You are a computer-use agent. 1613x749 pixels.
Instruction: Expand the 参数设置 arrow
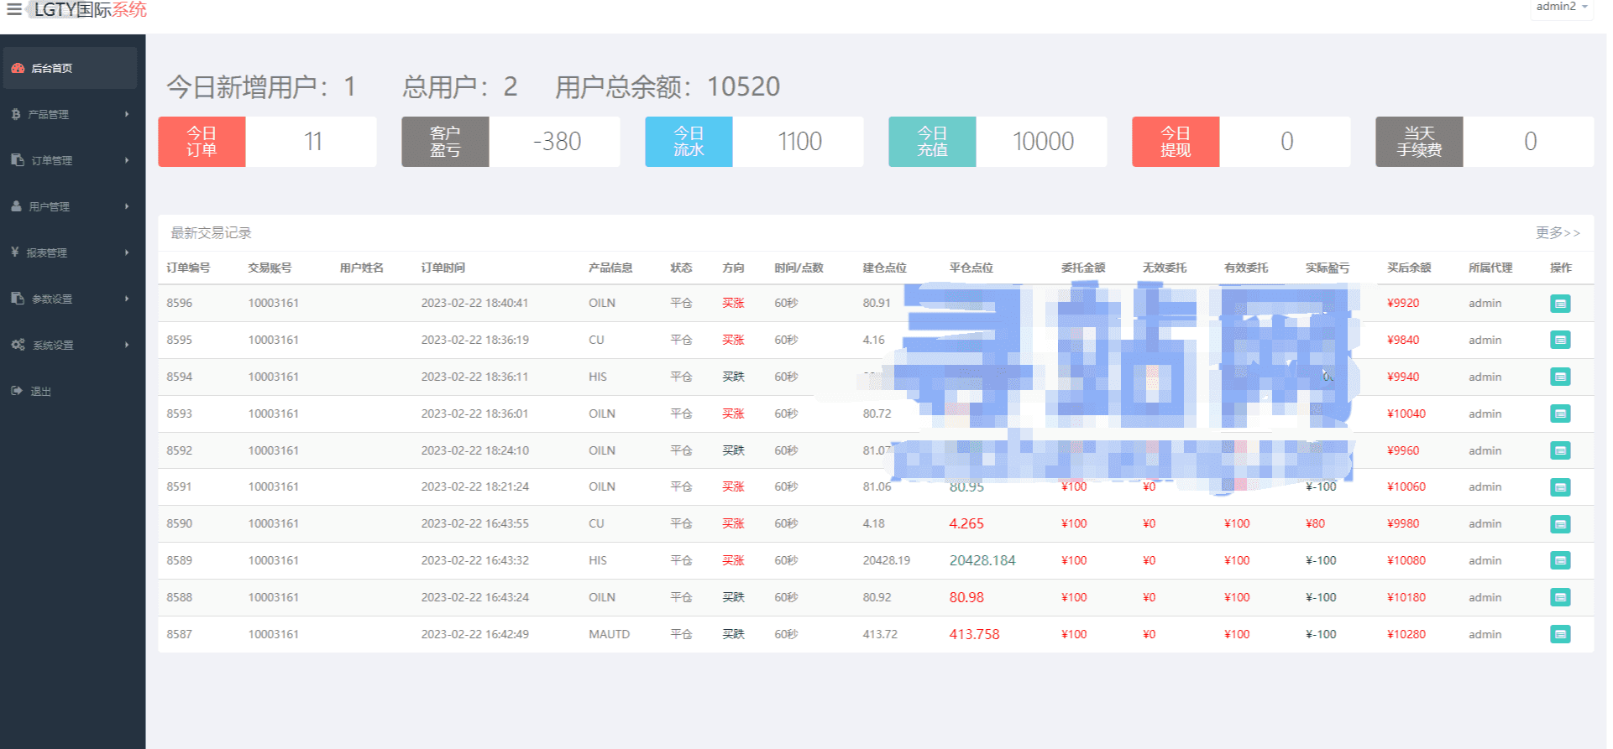point(127,299)
